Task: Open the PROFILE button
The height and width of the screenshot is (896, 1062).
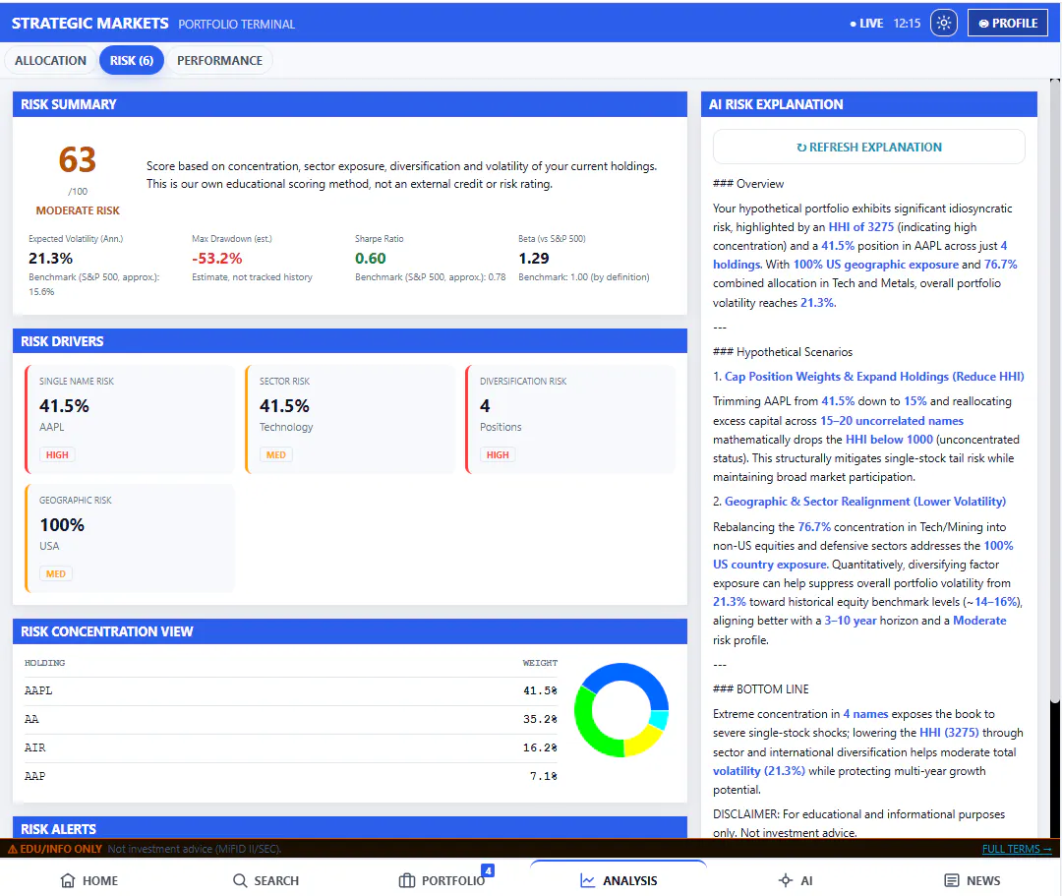Action: pos(1007,23)
